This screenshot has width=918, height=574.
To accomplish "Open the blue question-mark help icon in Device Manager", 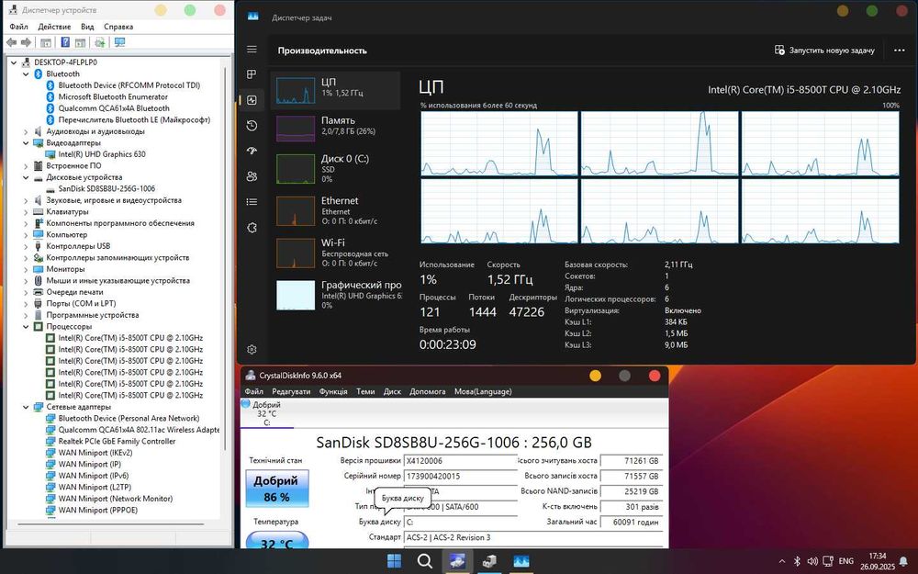I will tap(65, 42).
